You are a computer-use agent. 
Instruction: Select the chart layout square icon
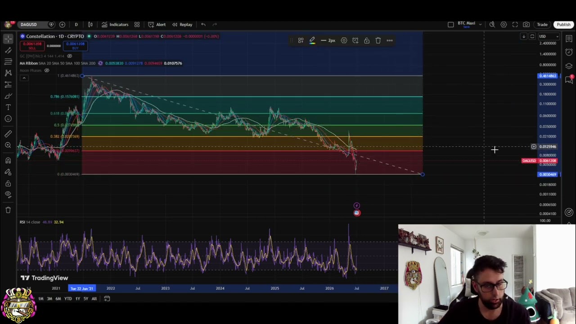pos(451,24)
